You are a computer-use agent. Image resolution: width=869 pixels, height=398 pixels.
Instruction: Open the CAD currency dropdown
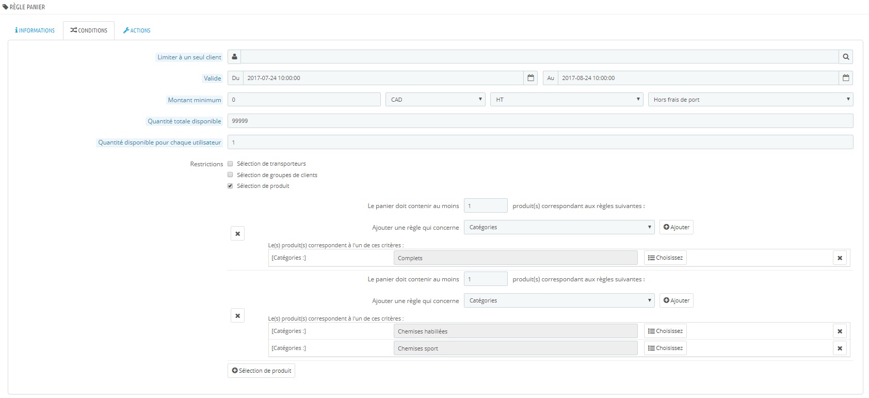[436, 100]
